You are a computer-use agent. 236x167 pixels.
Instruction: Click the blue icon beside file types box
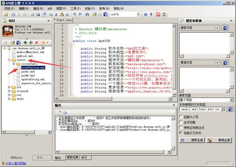pyautogui.click(x=230, y=109)
